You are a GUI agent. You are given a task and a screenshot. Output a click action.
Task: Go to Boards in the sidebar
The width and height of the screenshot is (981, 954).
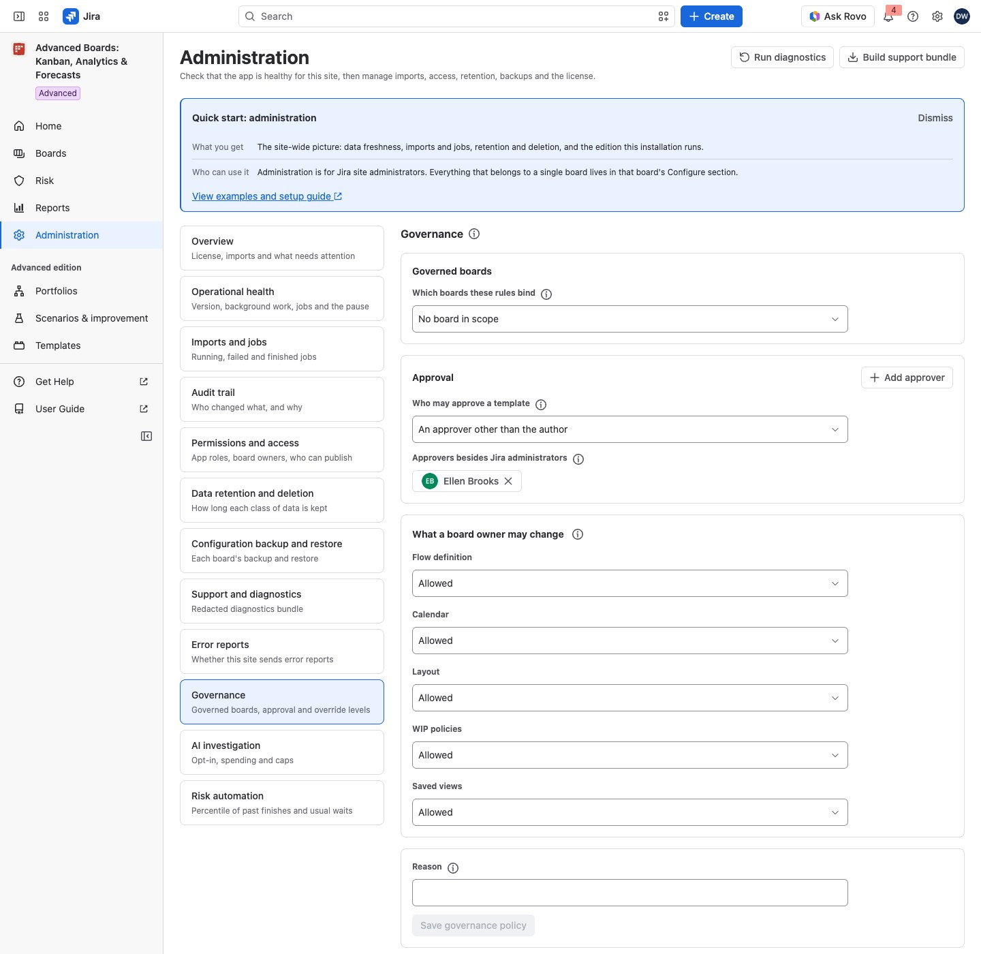(x=82, y=153)
